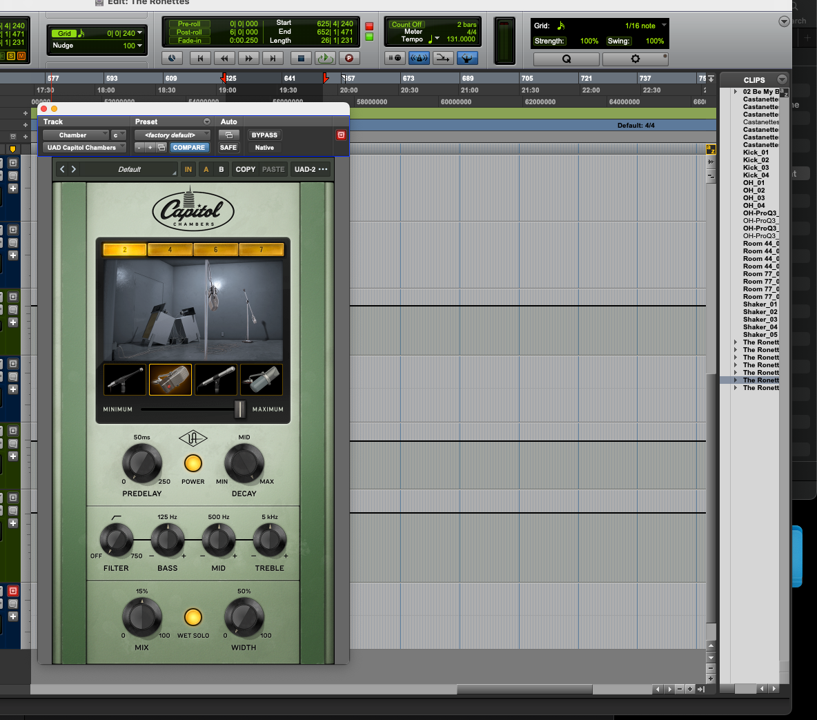Select setting B in UAD toolbar

point(222,169)
